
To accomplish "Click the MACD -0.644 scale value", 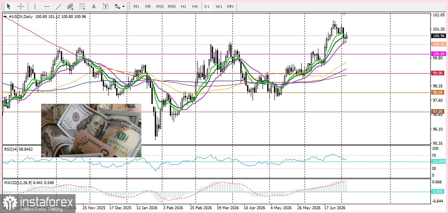I will point(438,201).
